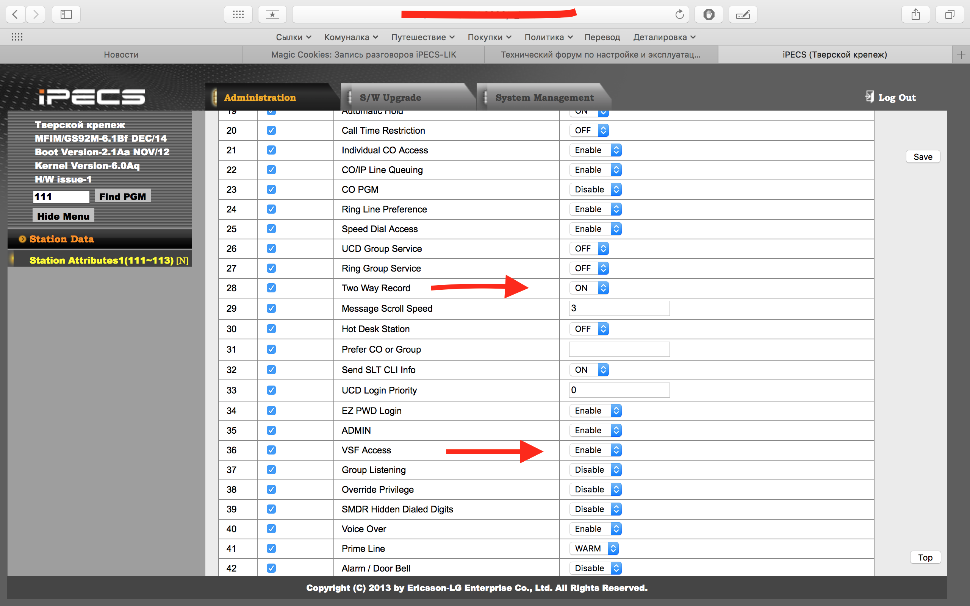
Task: Toggle checkbox for Call Time Restriction
Action: coord(271,130)
